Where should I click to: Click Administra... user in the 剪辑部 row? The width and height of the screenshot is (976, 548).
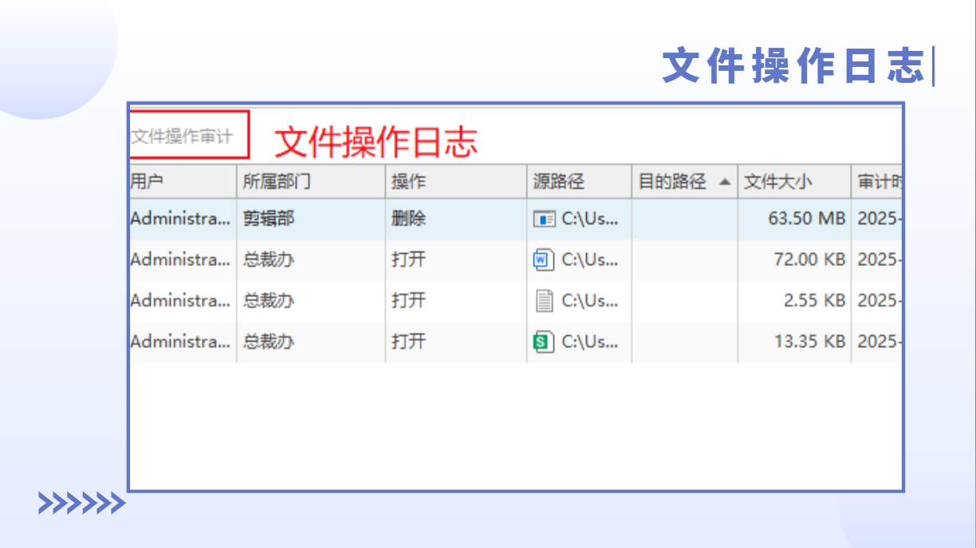click(x=181, y=218)
